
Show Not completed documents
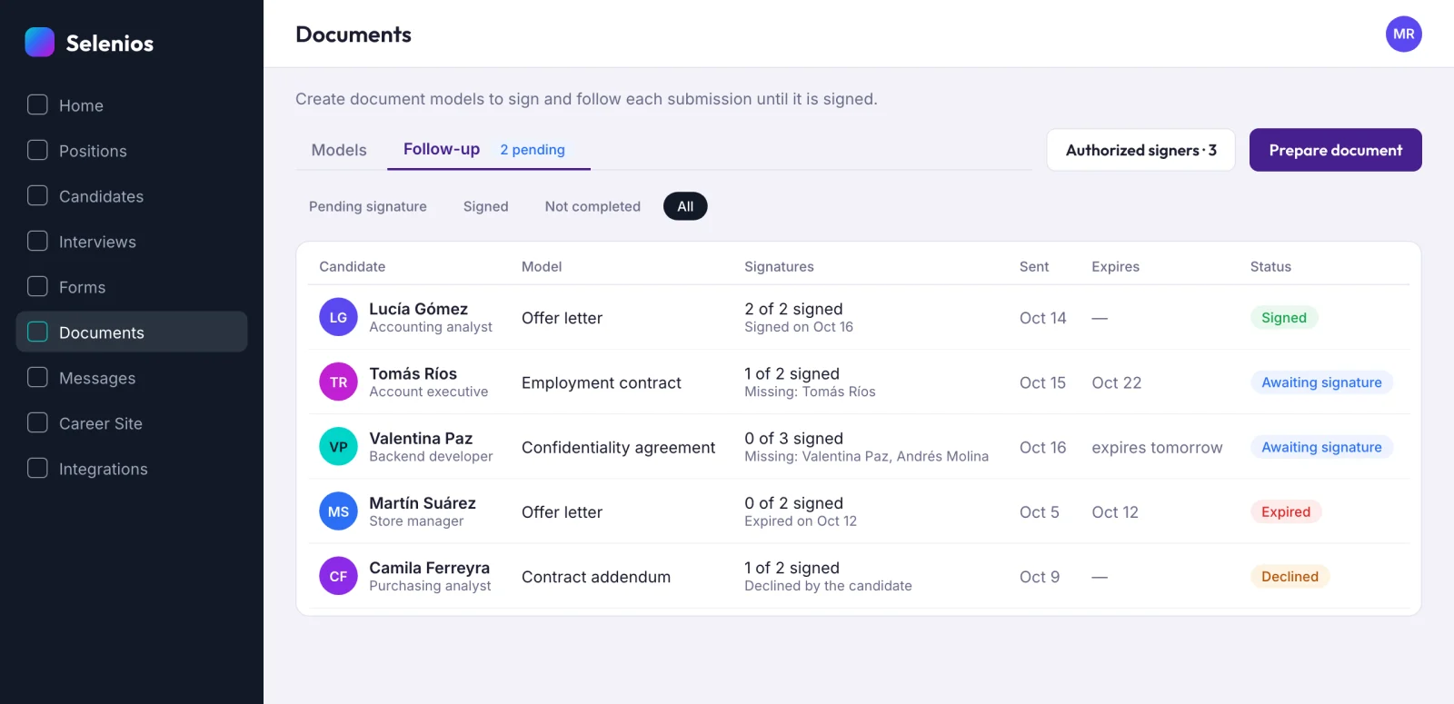[593, 206]
